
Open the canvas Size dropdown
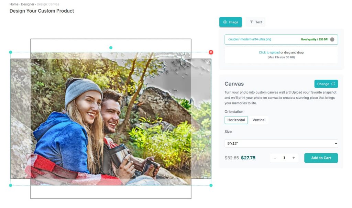[x=281, y=143]
